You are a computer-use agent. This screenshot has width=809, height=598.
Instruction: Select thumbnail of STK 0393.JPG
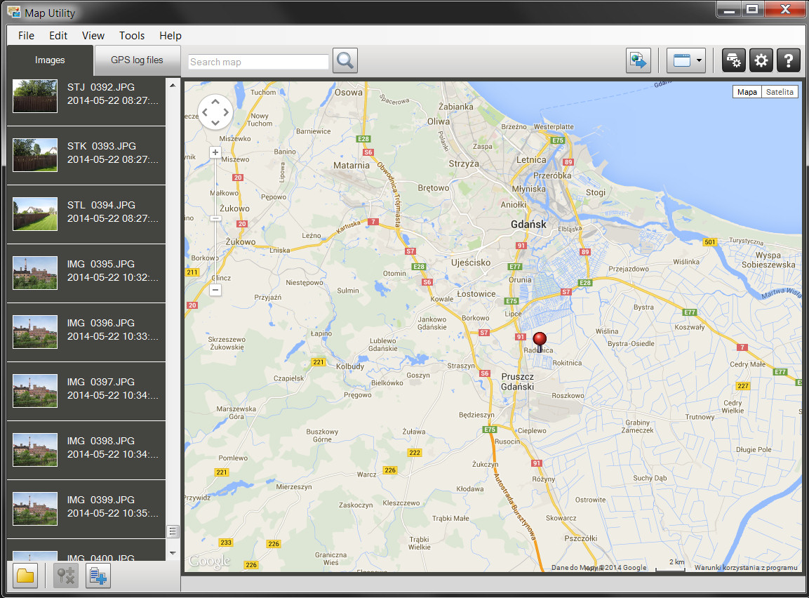point(35,155)
